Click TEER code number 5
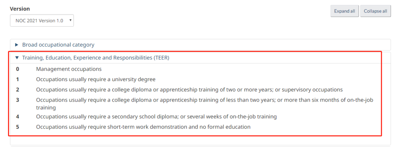This screenshot has width=395, height=147. tap(18, 127)
